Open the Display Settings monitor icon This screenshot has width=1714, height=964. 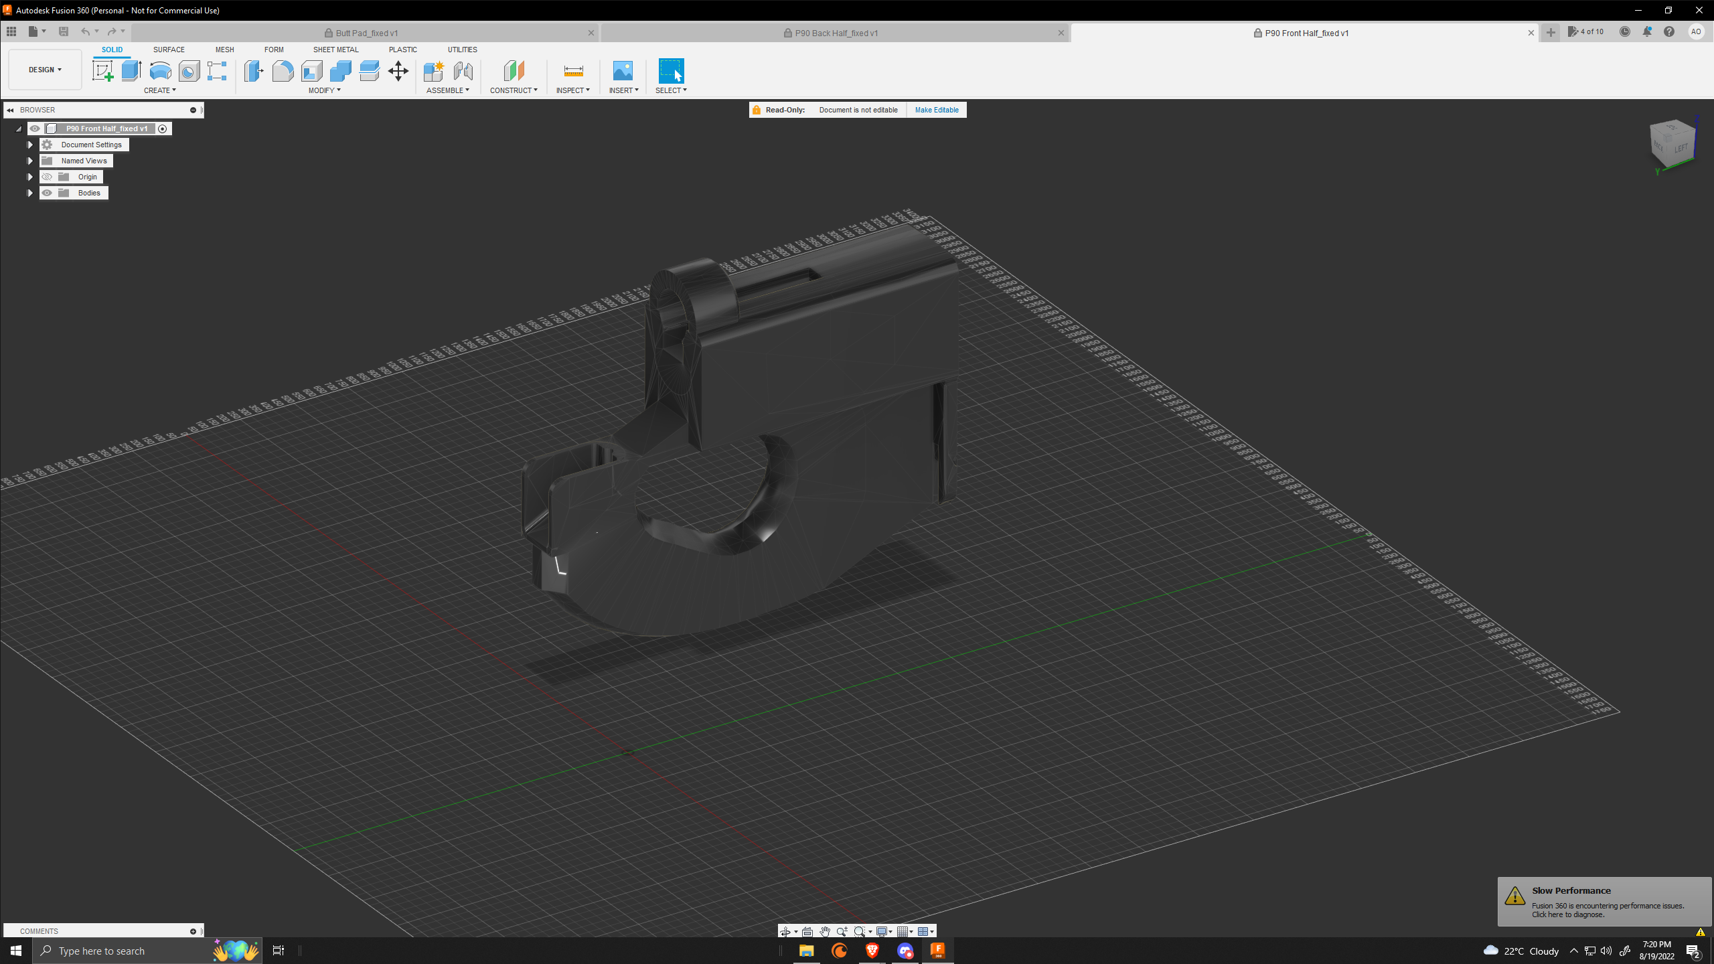[x=882, y=931]
